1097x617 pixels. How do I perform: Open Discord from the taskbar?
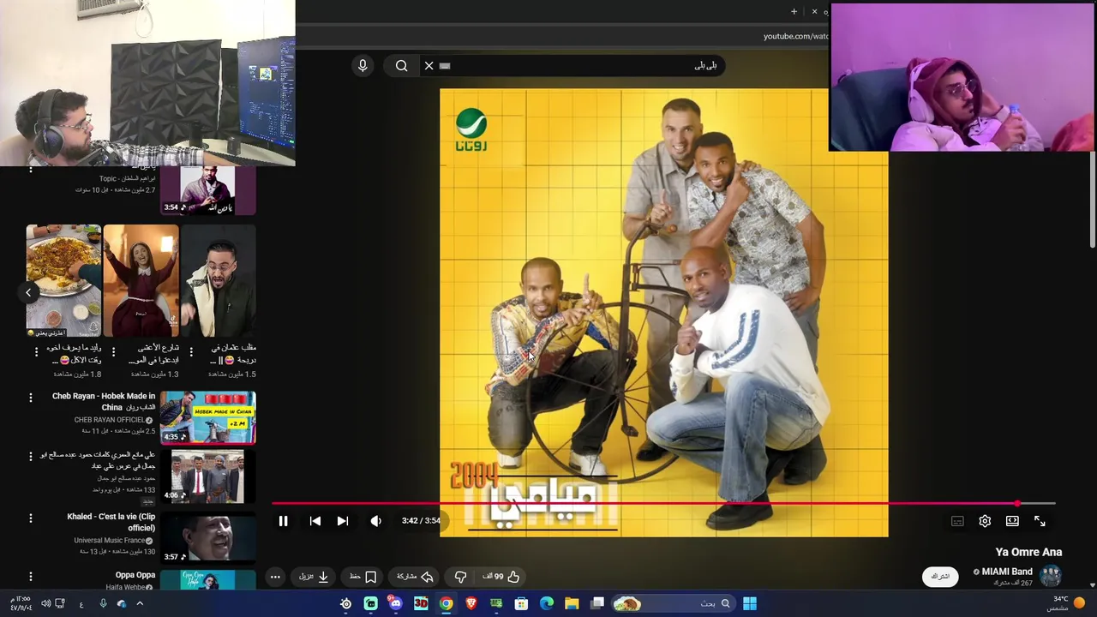pos(396,603)
